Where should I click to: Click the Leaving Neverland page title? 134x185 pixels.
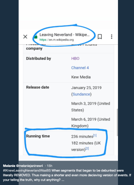tap(65, 35)
